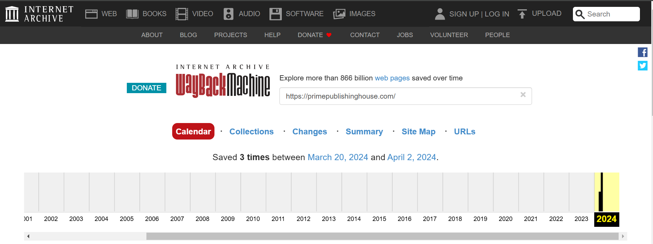Viewport: 653px width, 244px height.
Task: Open the Software floppy disk icon
Action: [276, 14]
